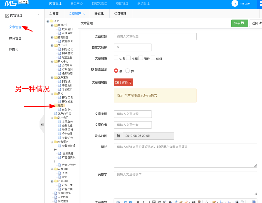Select the 否 radio for display
Viewport: 262px width, 203px height.
point(128,71)
